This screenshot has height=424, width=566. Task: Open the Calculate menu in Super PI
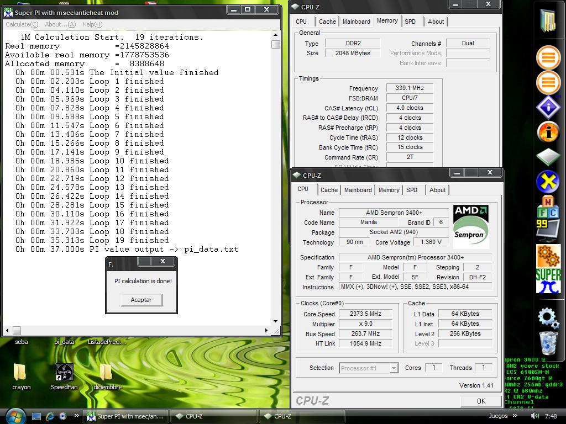point(22,24)
